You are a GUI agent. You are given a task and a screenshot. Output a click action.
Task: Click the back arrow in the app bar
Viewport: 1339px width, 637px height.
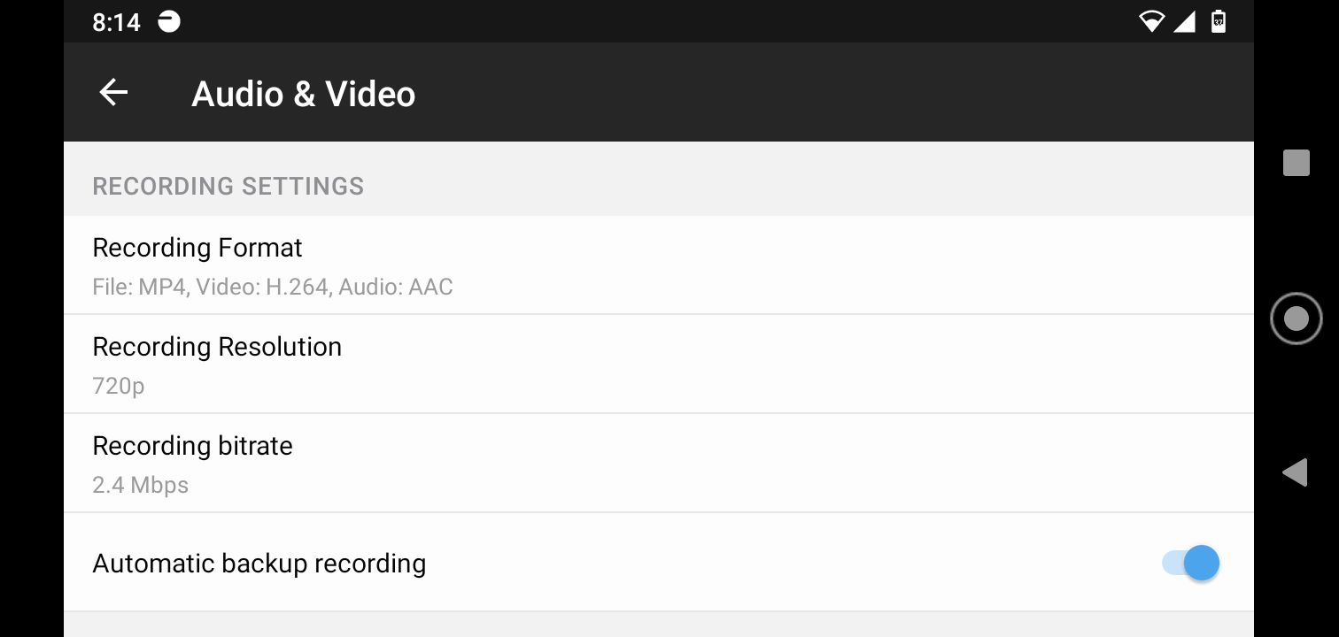click(113, 92)
